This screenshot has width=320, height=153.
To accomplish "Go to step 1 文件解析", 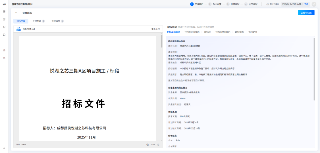I will click(197, 4).
